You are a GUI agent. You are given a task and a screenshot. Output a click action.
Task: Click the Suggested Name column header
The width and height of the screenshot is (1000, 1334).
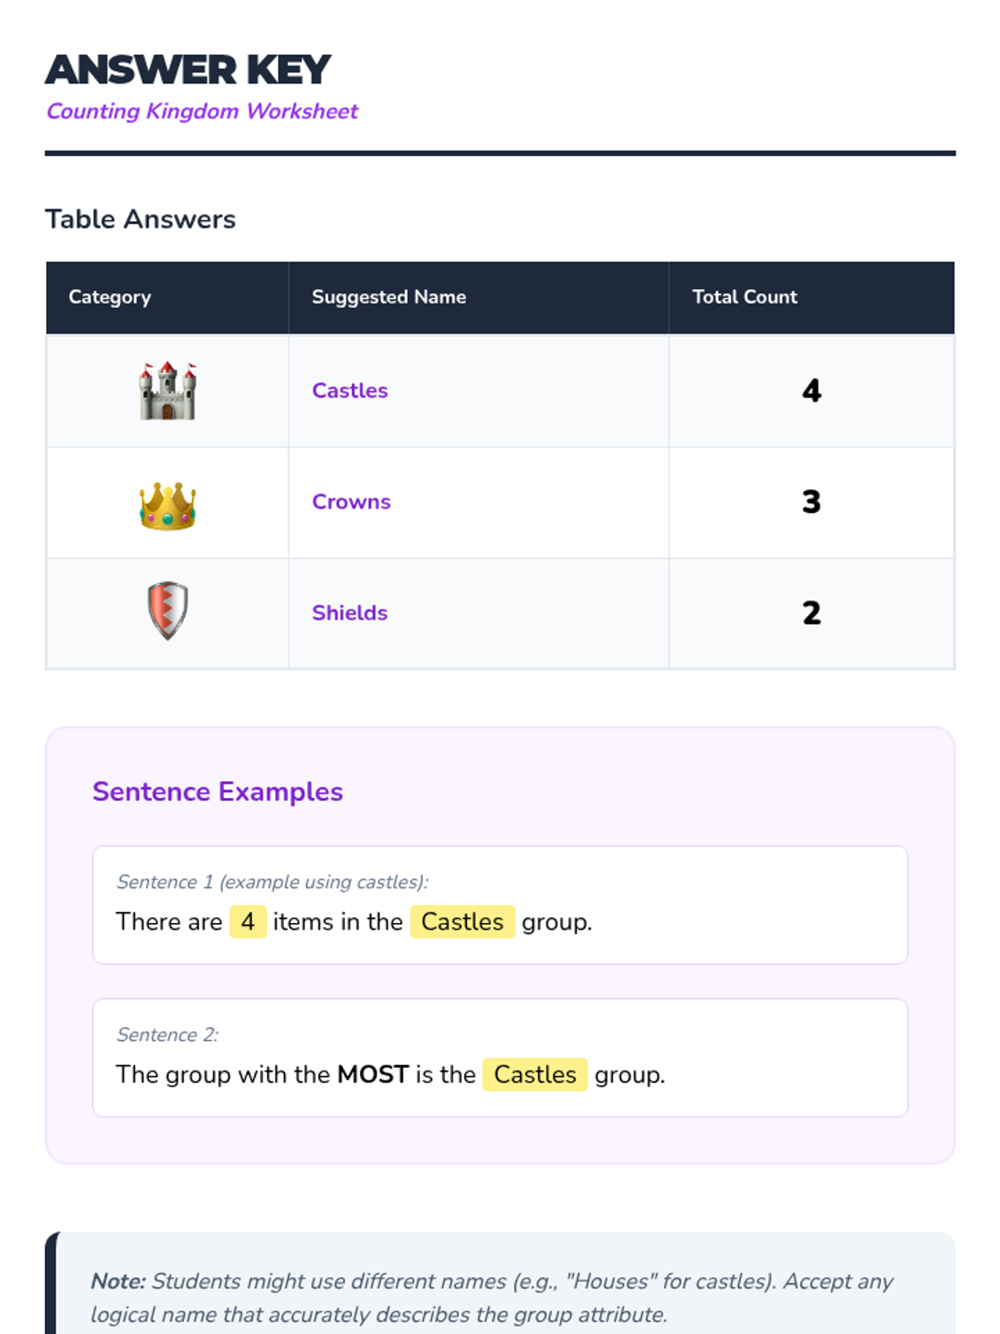point(388,298)
